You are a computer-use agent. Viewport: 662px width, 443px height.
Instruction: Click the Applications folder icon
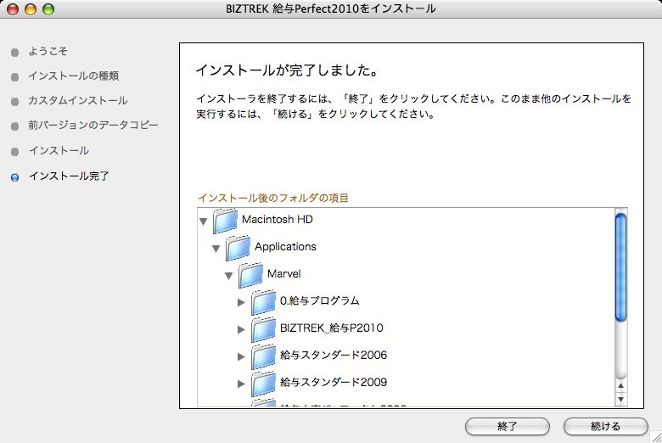click(x=238, y=248)
